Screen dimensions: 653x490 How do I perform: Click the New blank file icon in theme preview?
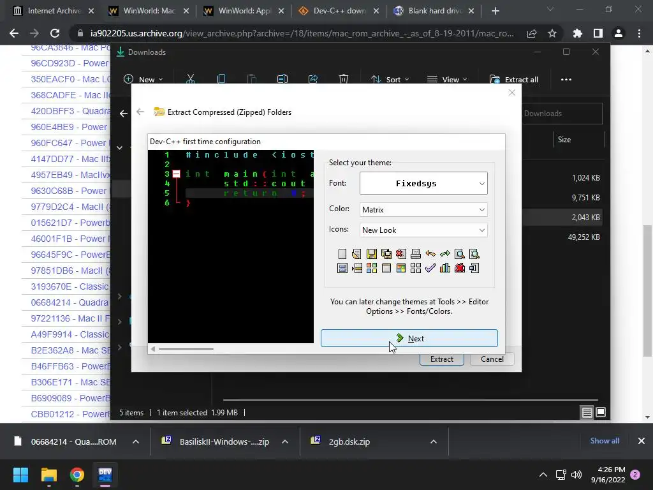coord(342,254)
